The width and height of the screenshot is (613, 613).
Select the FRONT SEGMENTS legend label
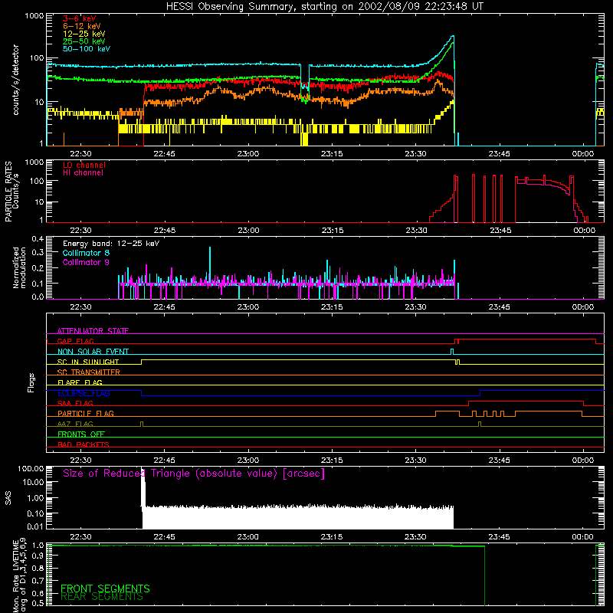click(105, 588)
